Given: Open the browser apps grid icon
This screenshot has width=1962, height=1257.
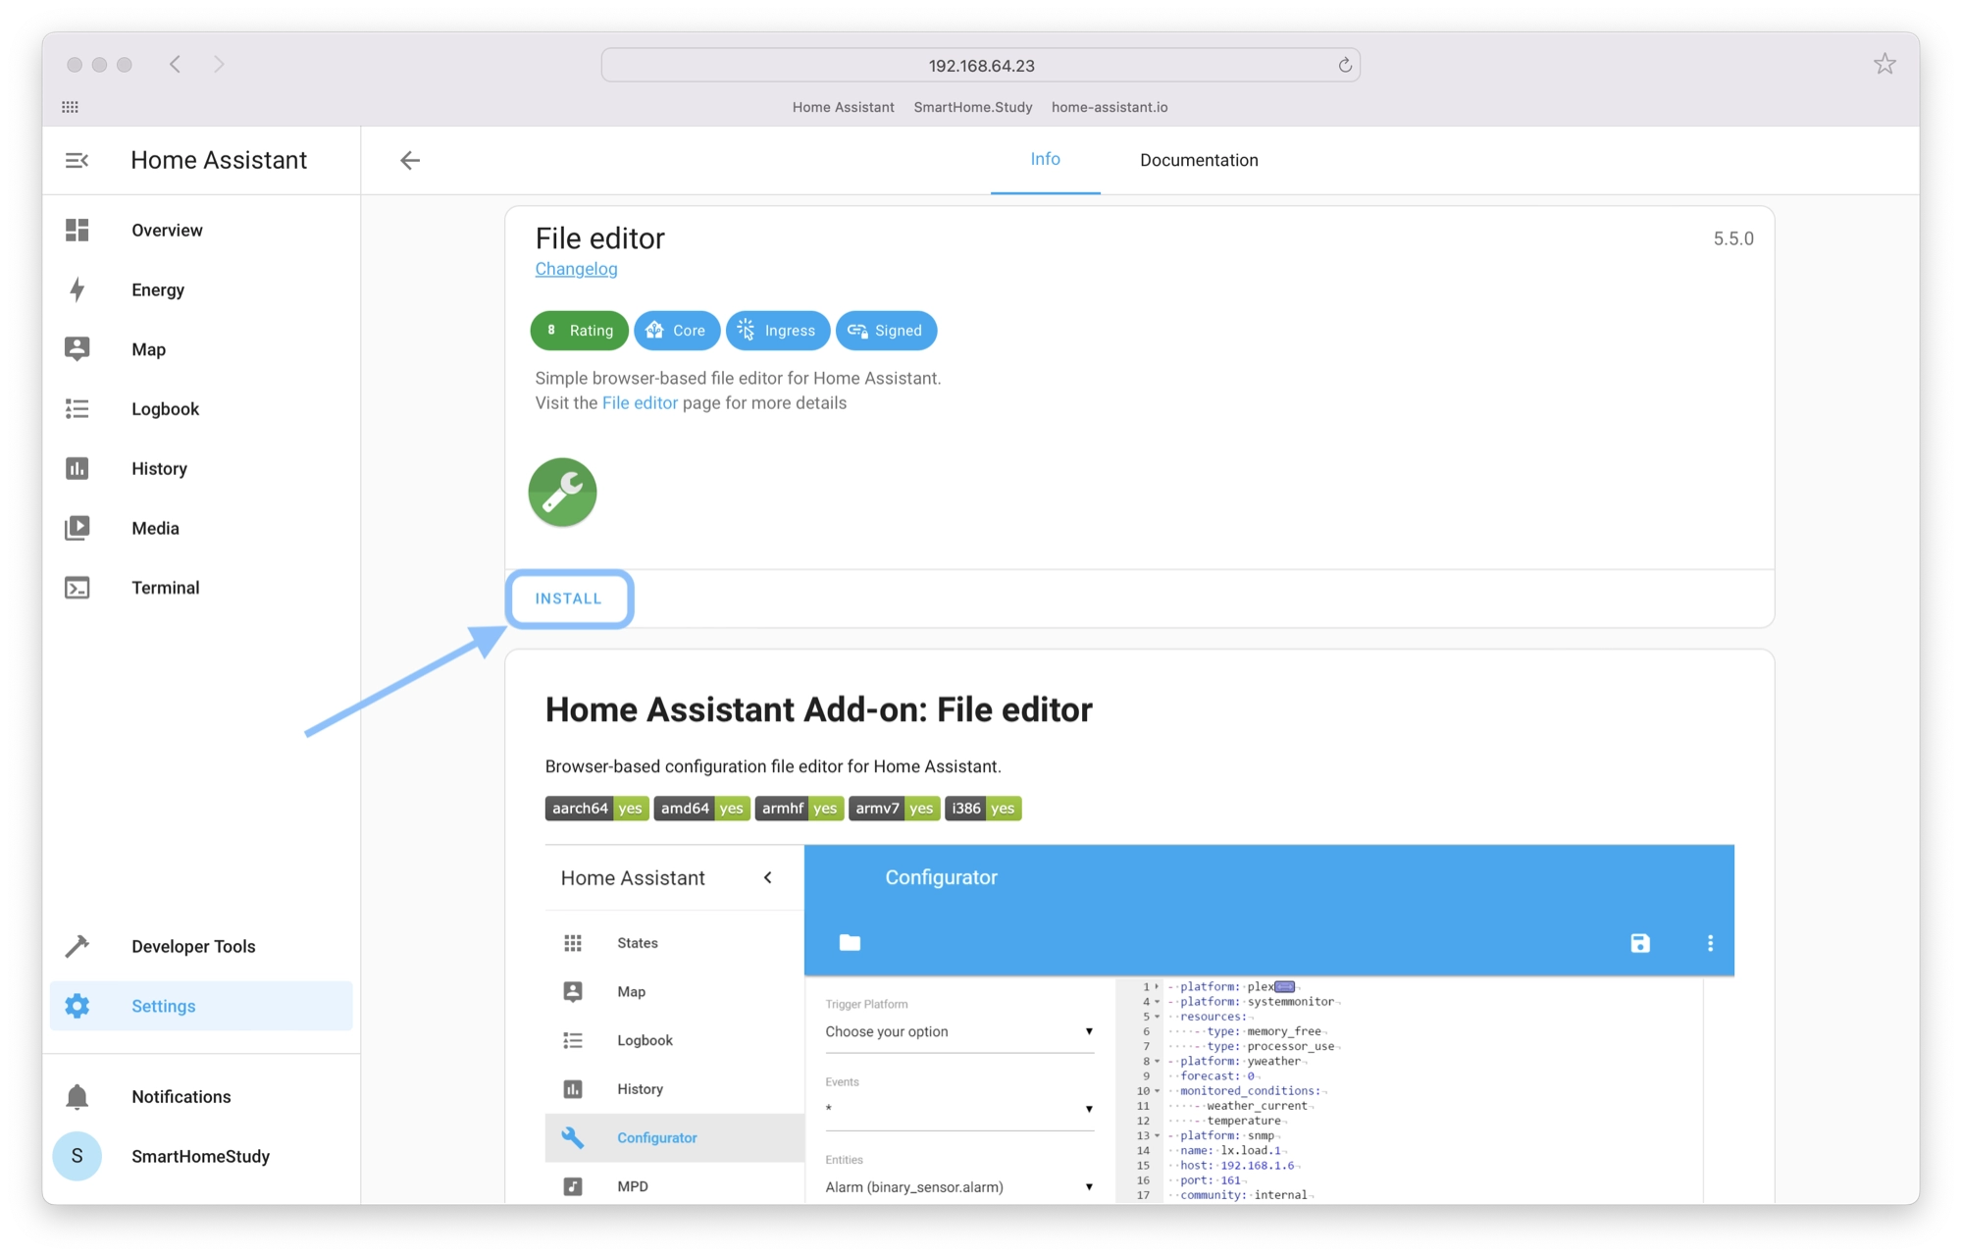Looking at the screenshot, I should point(70,107).
